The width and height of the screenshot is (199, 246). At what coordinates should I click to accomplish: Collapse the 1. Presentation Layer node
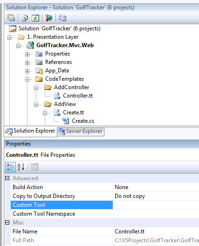(x=10, y=37)
